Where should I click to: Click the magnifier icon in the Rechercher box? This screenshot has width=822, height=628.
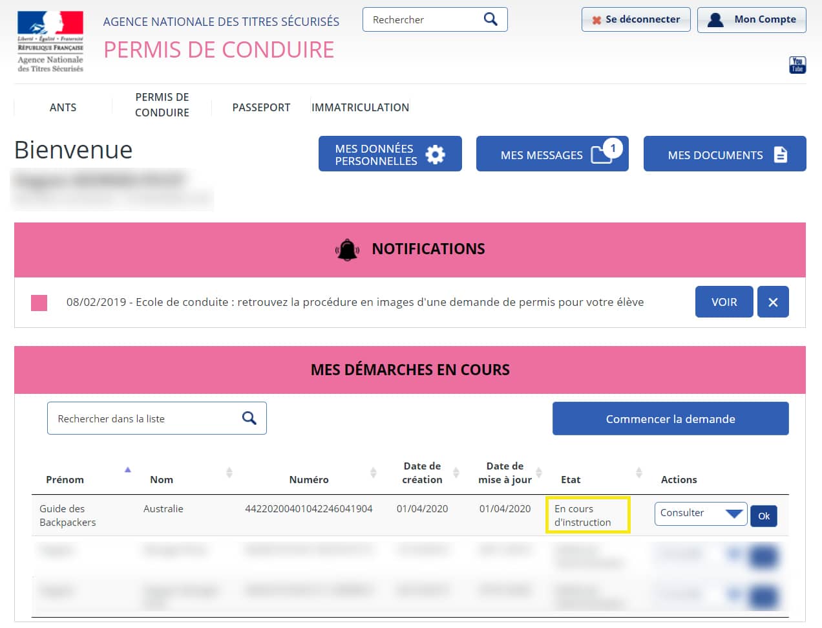[x=490, y=19]
